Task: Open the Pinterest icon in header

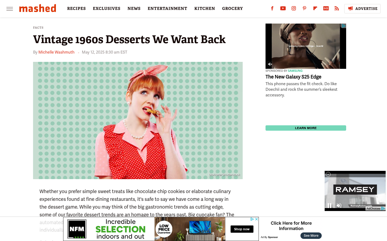Action: 304,8
